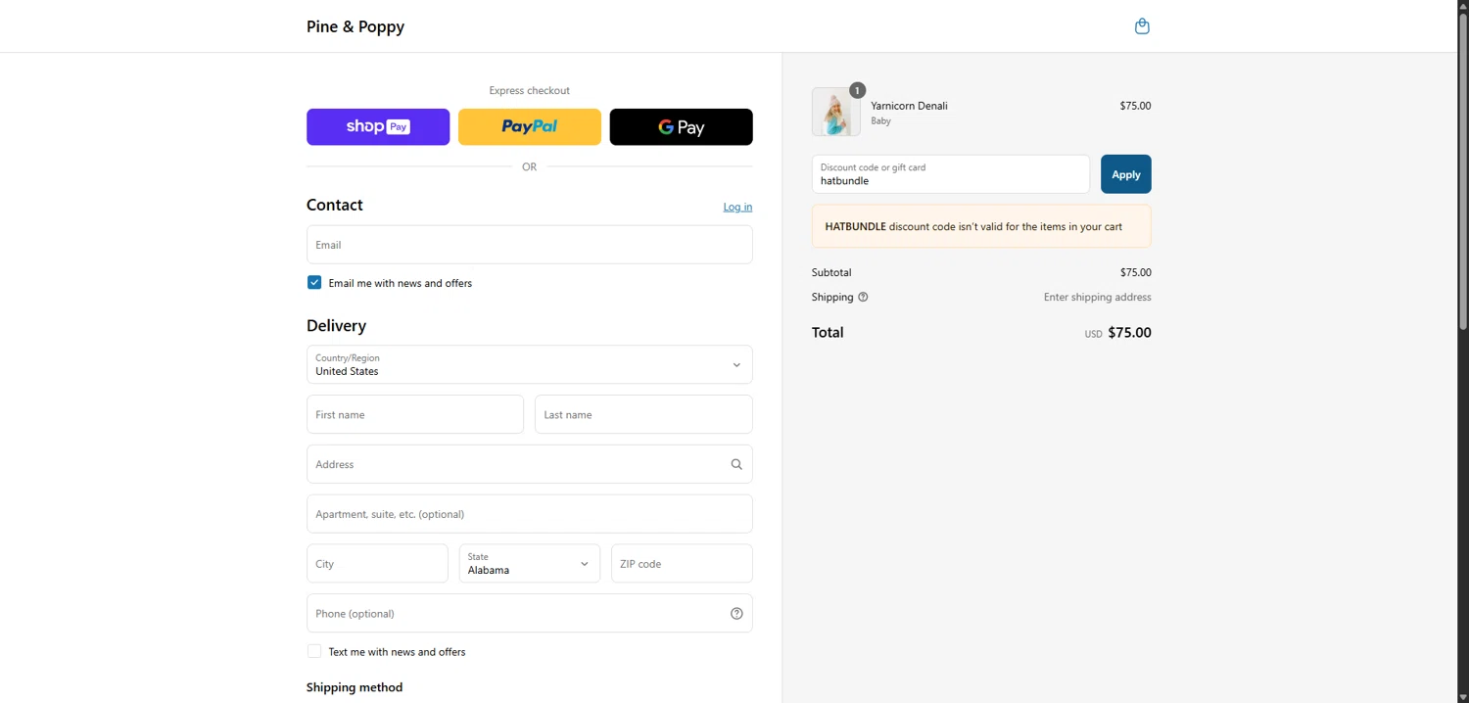The image size is (1469, 703).
Task: Focus the Phone (optional) field
Action: click(x=530, y=614)
